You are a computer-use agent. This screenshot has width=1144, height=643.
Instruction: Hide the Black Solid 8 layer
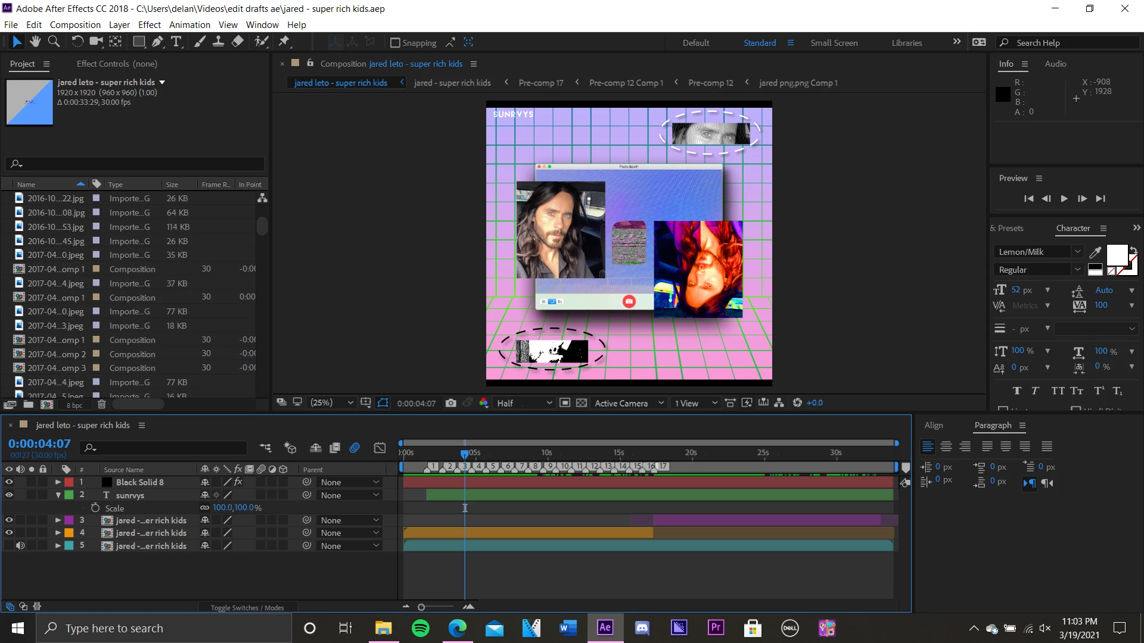click(x=9, y=482)
